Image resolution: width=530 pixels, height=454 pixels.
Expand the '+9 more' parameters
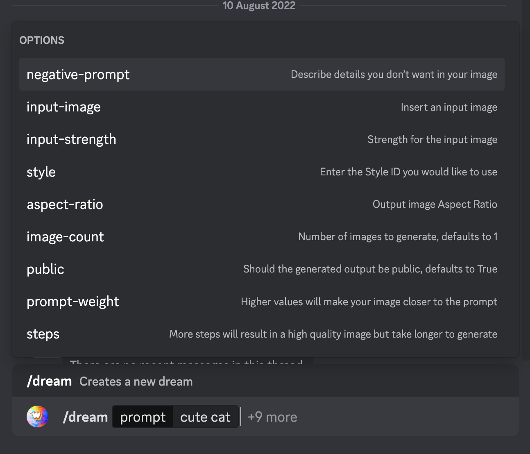[x=272, y=417]
